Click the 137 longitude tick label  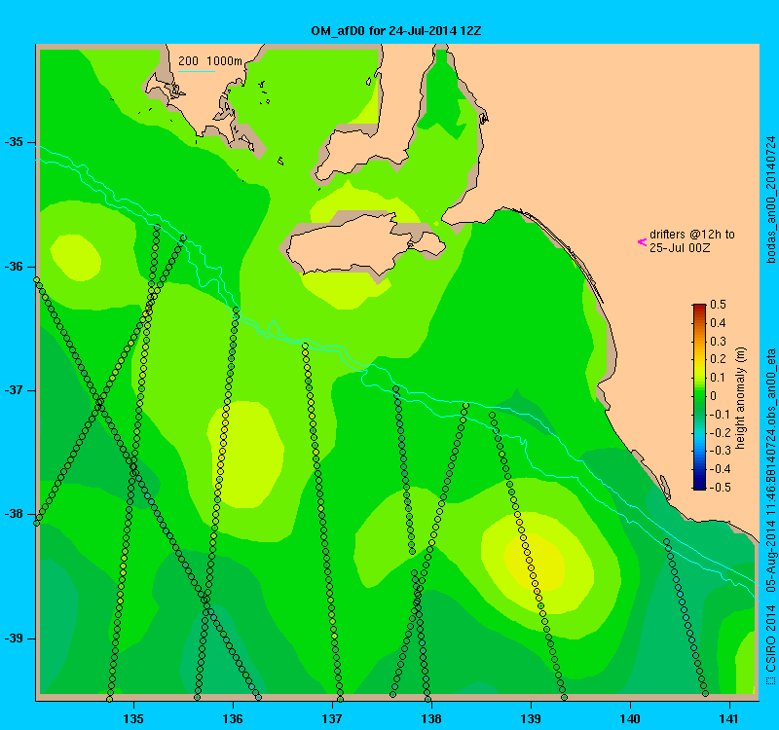pyautogui.click(x=332, y=718)
